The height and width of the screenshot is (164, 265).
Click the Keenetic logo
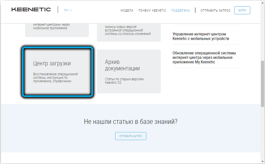(x=31, y=10)
